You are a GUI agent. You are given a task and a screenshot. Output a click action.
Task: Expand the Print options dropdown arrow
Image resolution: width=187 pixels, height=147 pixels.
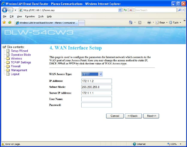[153, 23]
